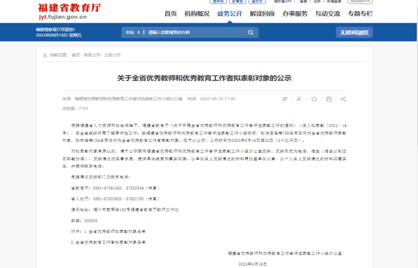Open the 专题专栏 menu item
418x268 pixels.
[360, 13]
